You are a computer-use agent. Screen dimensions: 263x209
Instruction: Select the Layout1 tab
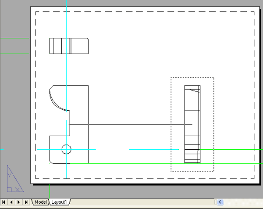coord(59,202)
